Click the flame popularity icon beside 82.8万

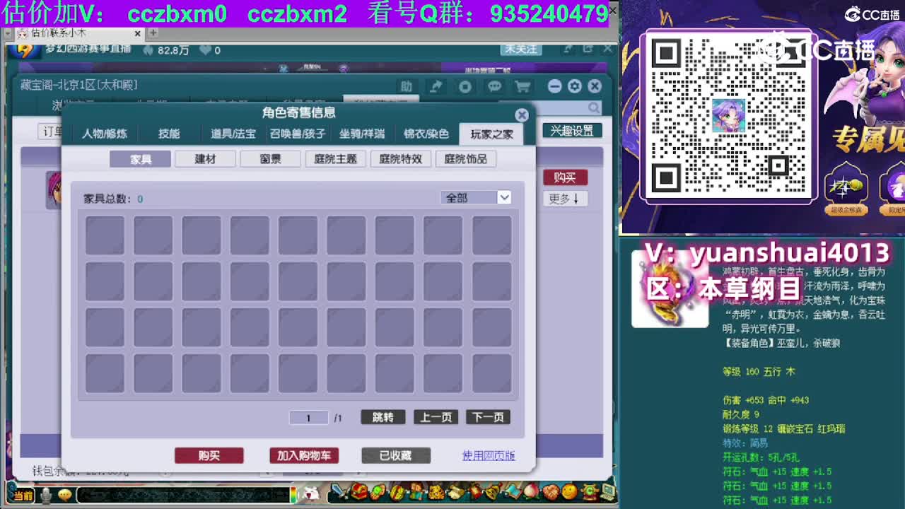pyautogui.click(x=148, y=50)
